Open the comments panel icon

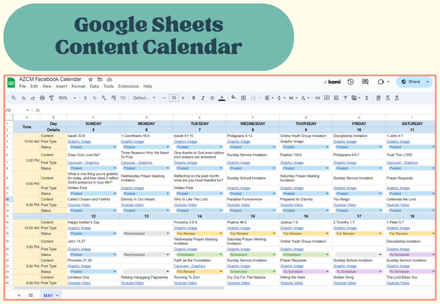[x=365, y=82]
